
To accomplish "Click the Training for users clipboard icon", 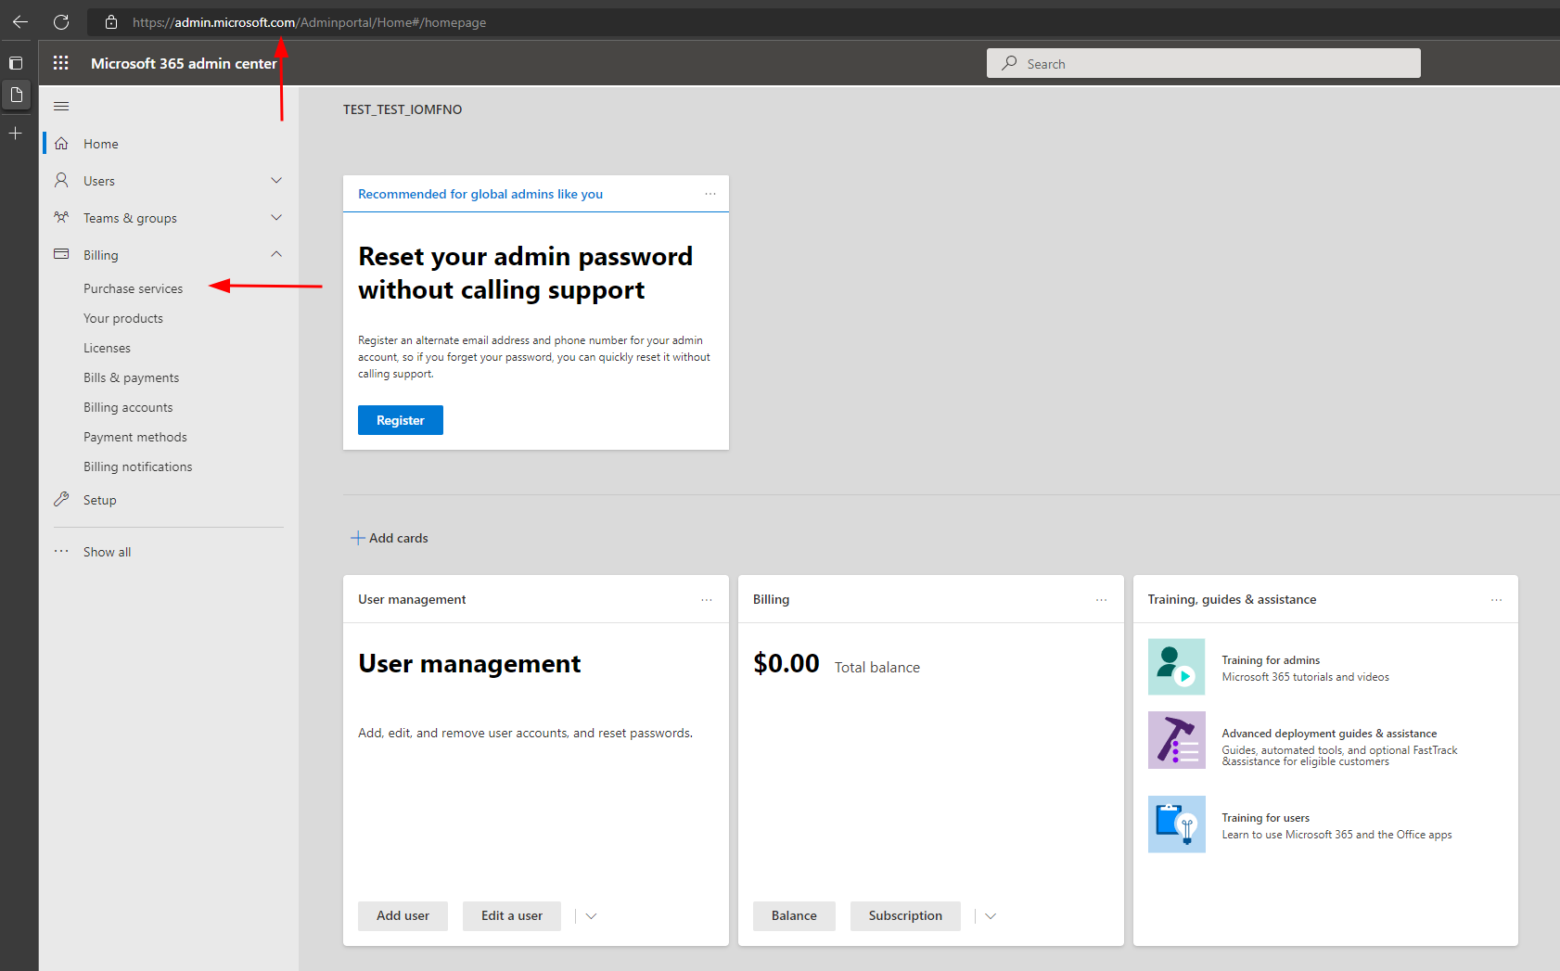I will 1177,824.
